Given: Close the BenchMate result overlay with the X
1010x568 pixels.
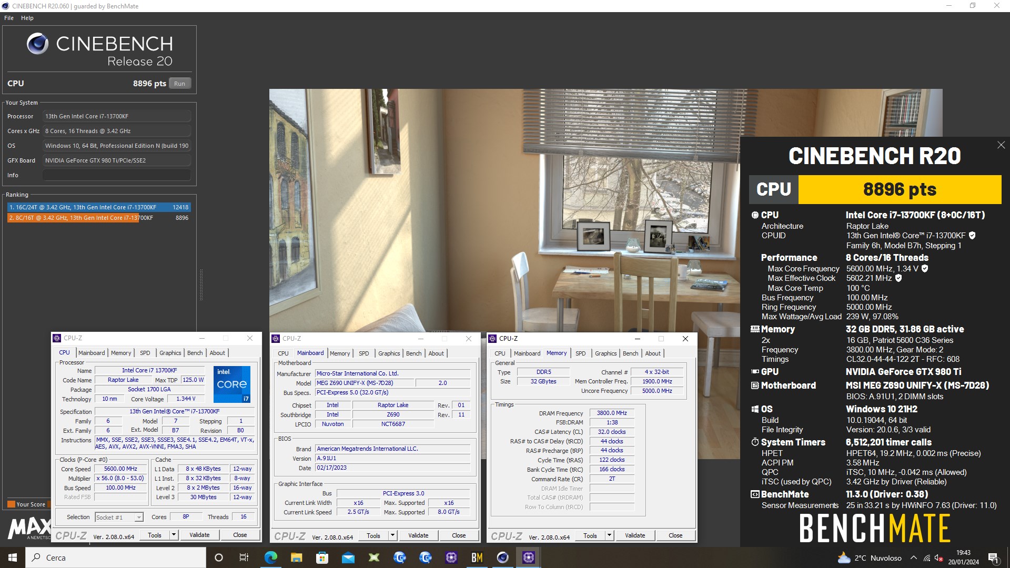Looking at the screenshot, I should pos(1001,145).
